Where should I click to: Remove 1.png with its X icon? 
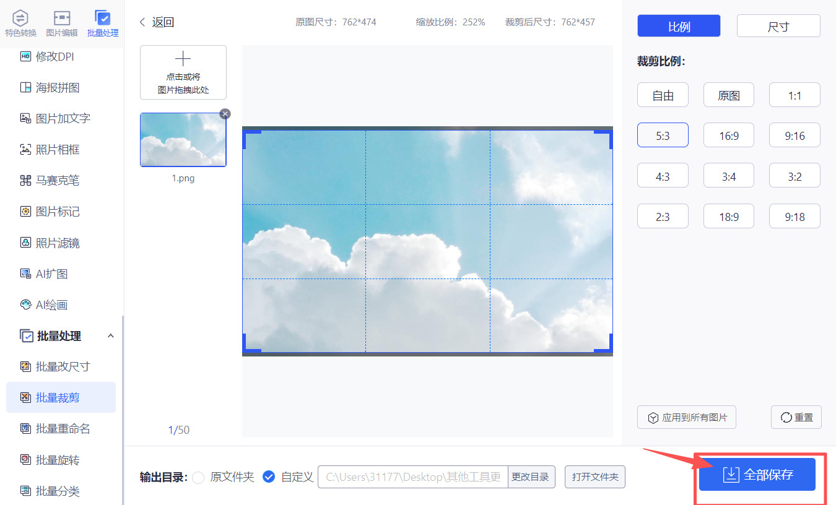(225, 114)
